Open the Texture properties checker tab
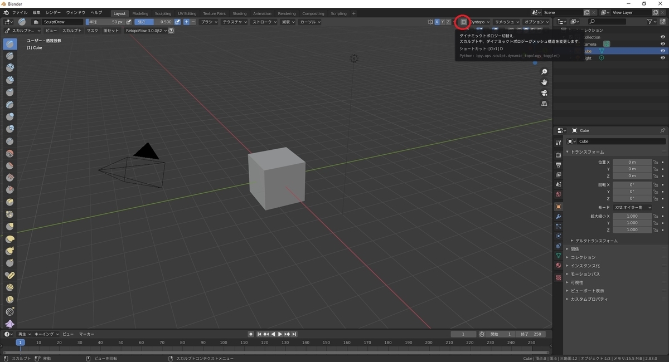669x362 pixels. click(x=558, y=277)
